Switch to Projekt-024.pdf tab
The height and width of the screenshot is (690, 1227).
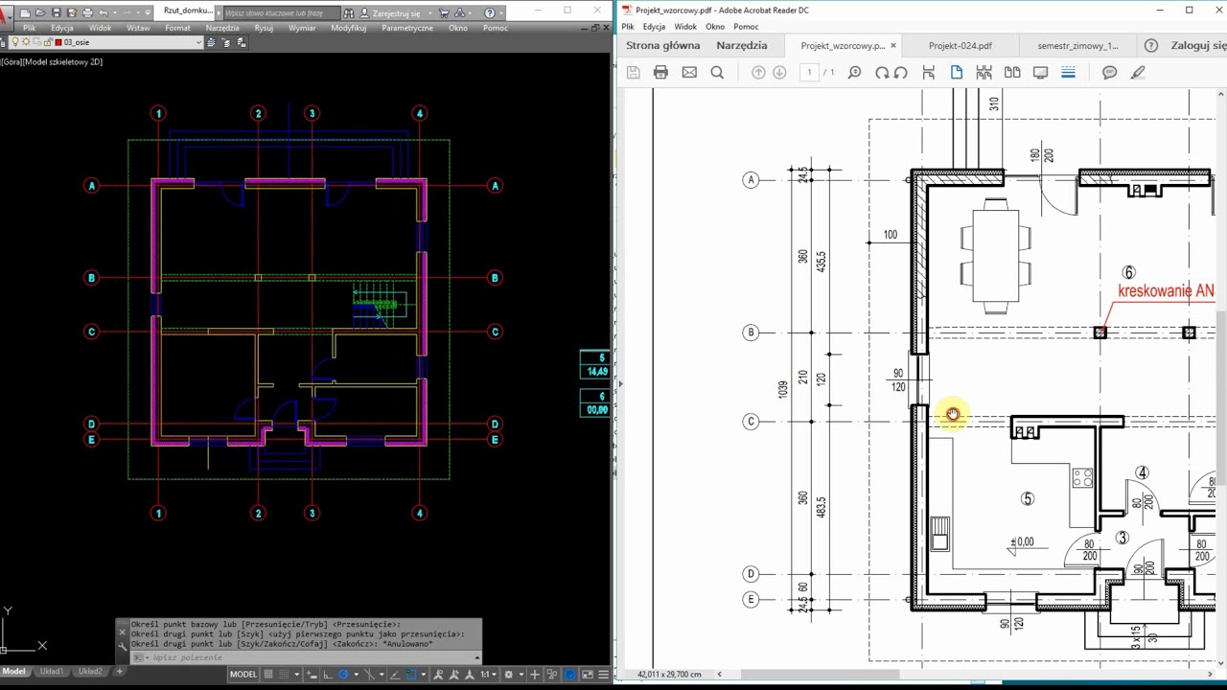(960, 45)
